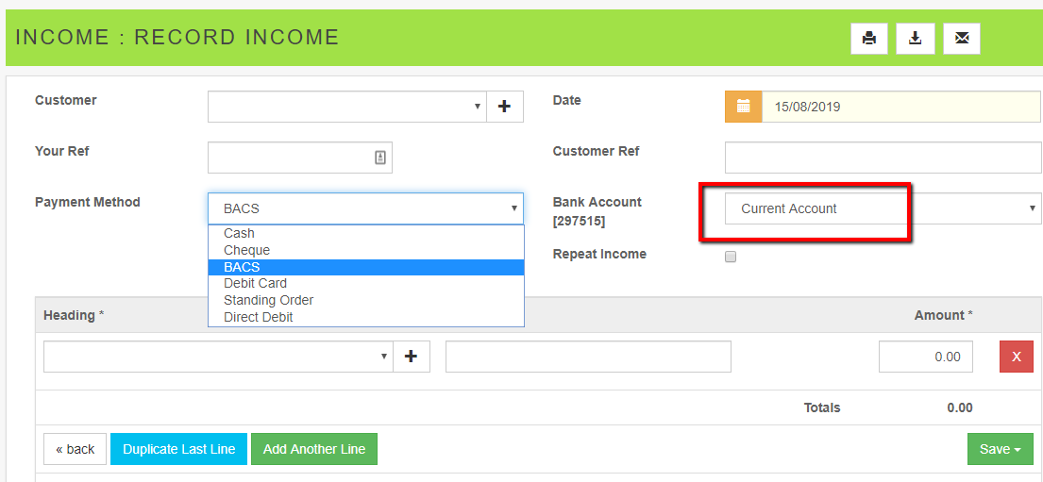Select Standing Order payment option
Screen dimensions: 1043x482
pos(366,301)
